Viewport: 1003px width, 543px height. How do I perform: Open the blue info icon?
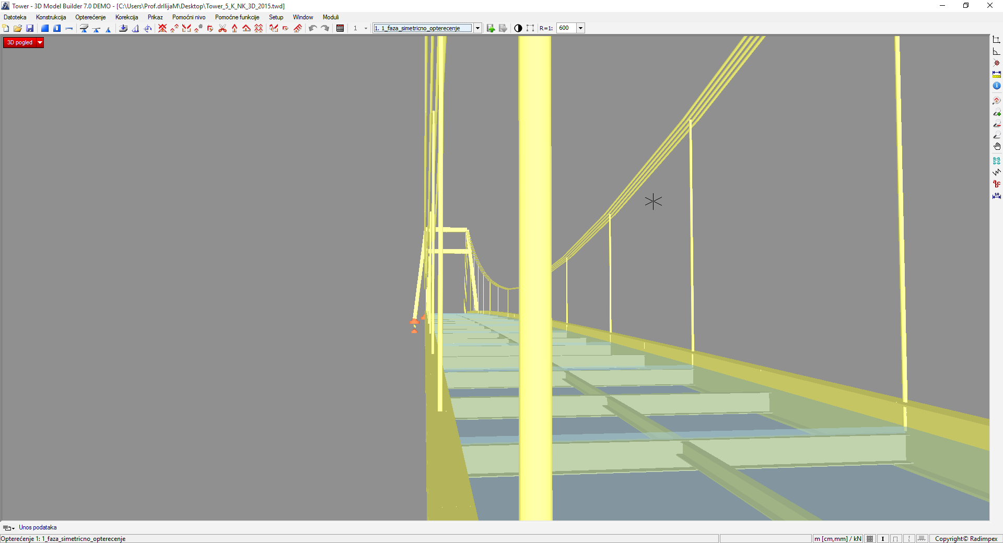pyautogui.click(x=997, y=86)
